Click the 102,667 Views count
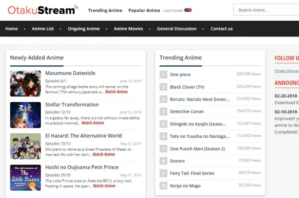Screen dimensions: 299x198 [249, 123]
